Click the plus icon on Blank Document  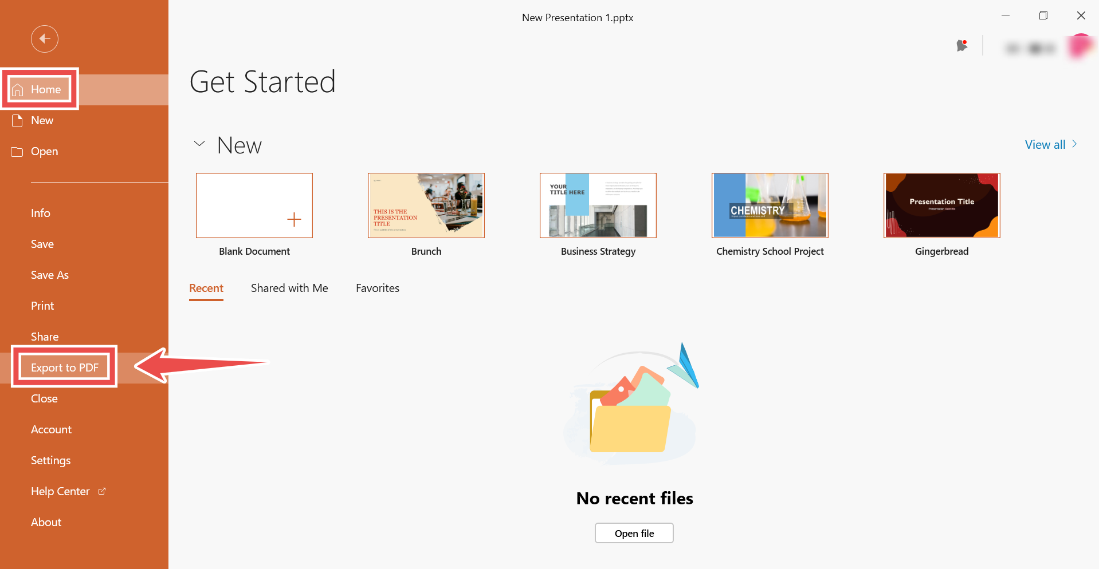tap(294, 219)
